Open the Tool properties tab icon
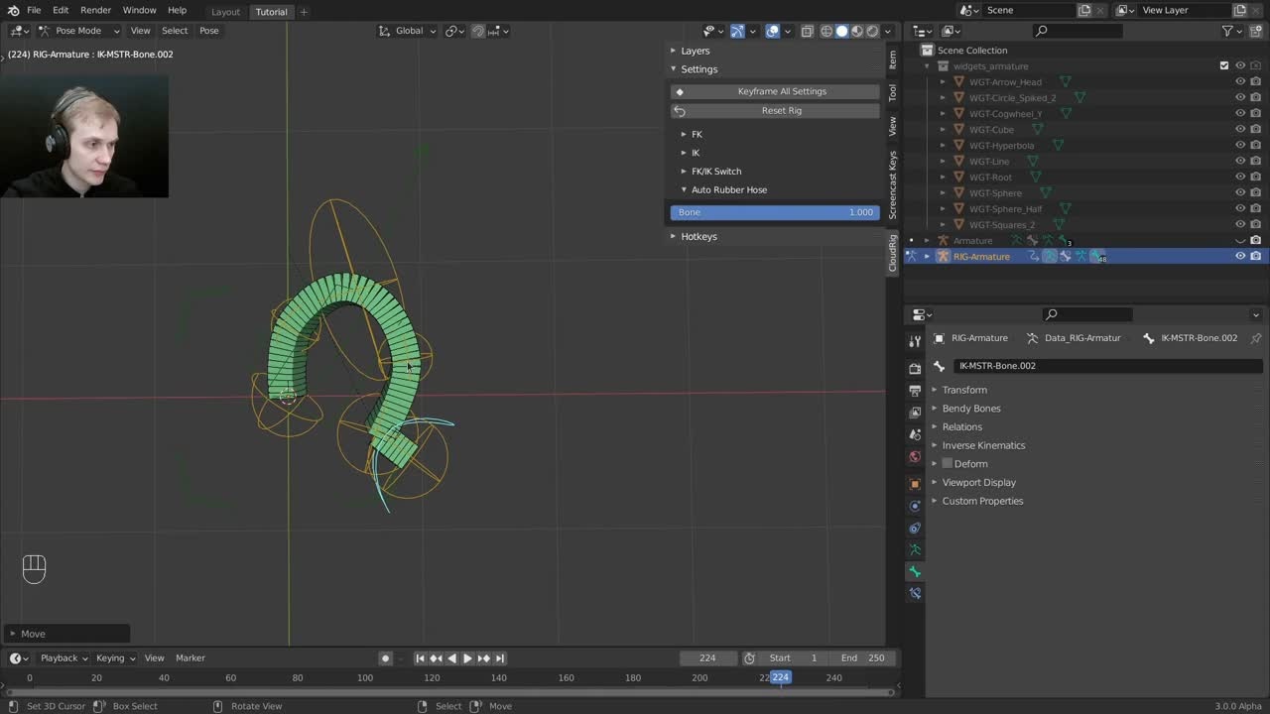Screen dimensions: 1270x714 915,341
